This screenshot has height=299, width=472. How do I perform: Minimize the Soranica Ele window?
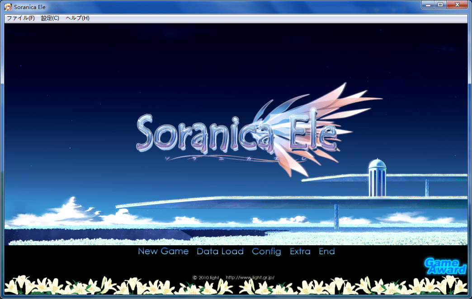coord(429,5)
